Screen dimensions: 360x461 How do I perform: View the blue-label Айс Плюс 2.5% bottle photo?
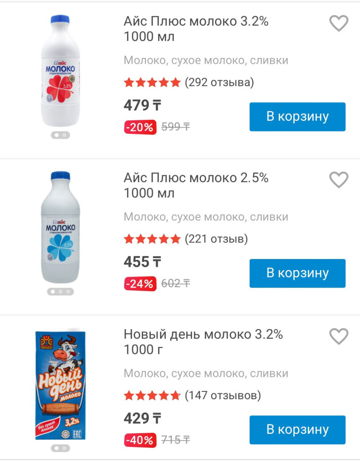click(x=60, y=228)
